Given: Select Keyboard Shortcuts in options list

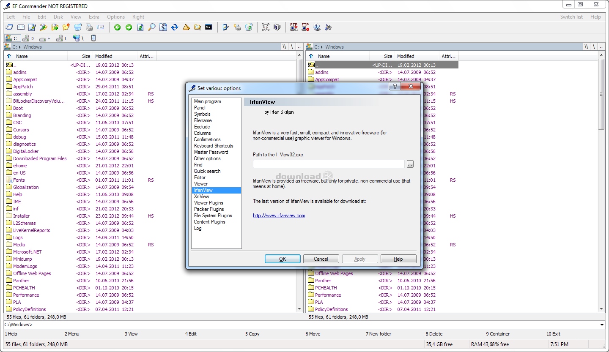Looking at the screenshot, I should click(214, 146).
